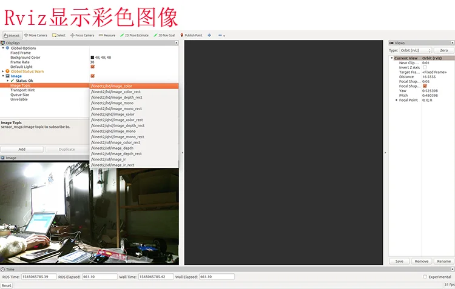Screen dimensions: 455x289
Task: Click the Zero button in Views
Action: [x=444, y=50]
